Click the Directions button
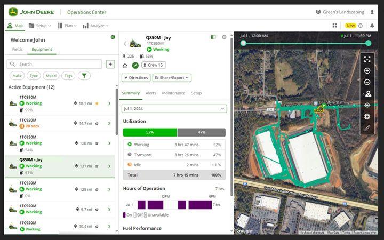The image size is (384, 240). pos(136,78)
